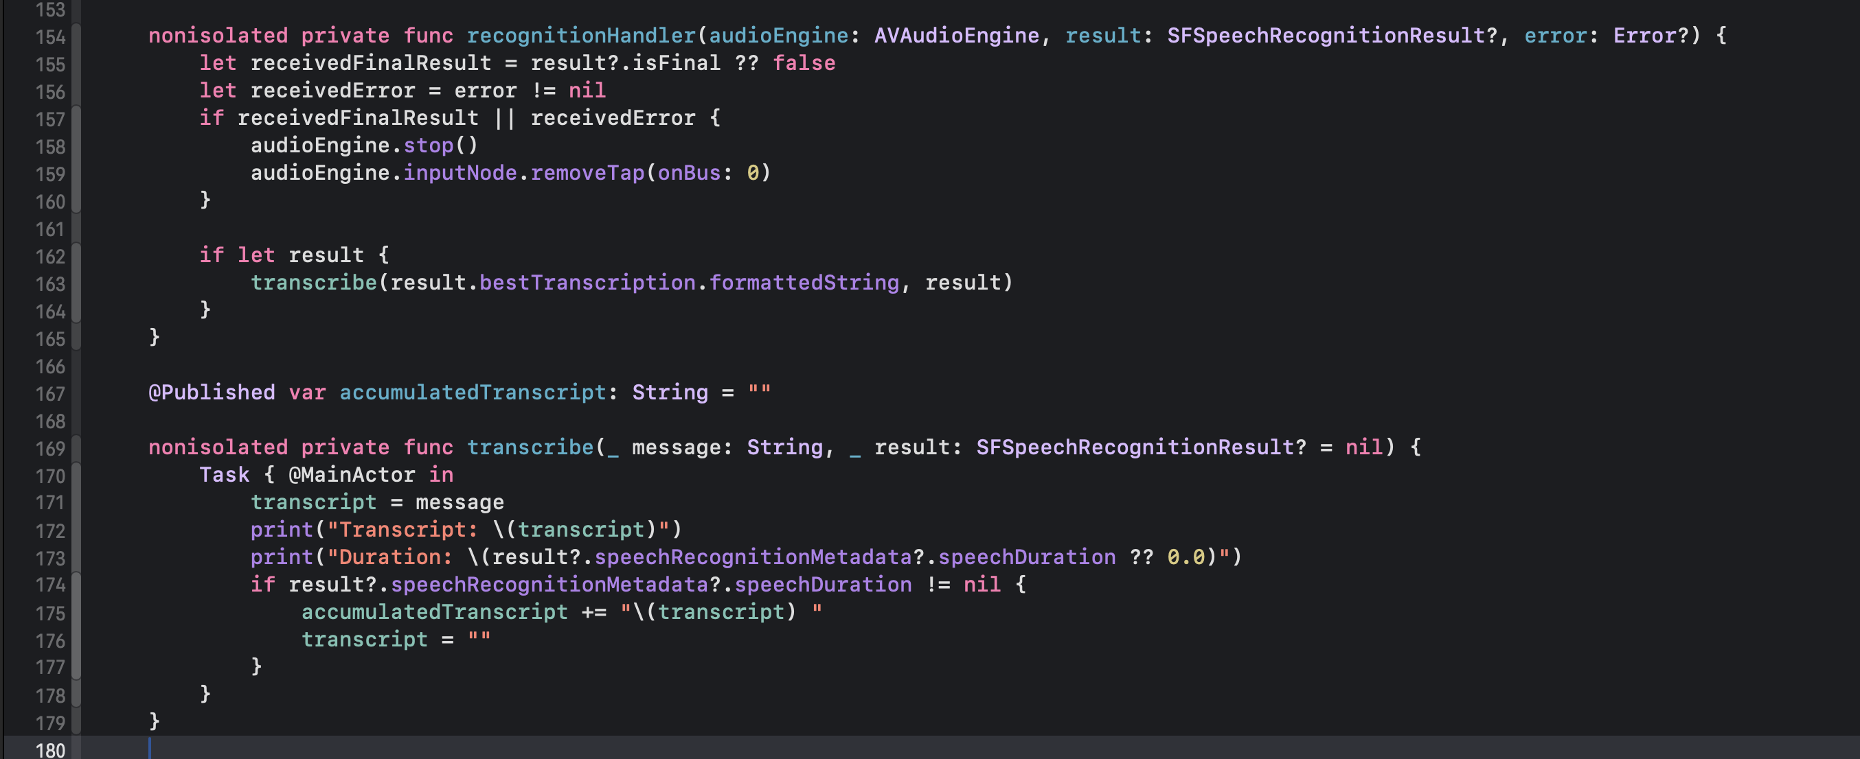Click line number 154 in the gutter
Image resolution: width=1860 pixels, height=759 pixels.
[x=50, y=37]
